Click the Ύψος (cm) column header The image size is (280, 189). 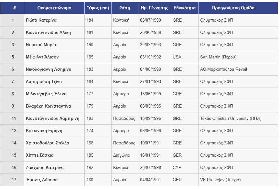pyautogui.click(x=98, y=8)
